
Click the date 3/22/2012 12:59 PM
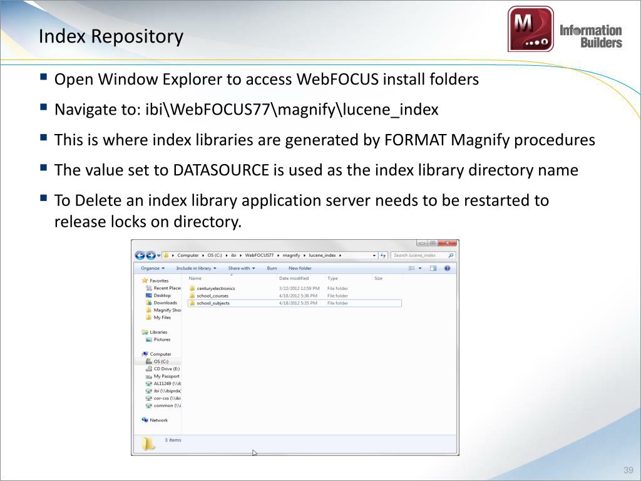tap(299, 288)
